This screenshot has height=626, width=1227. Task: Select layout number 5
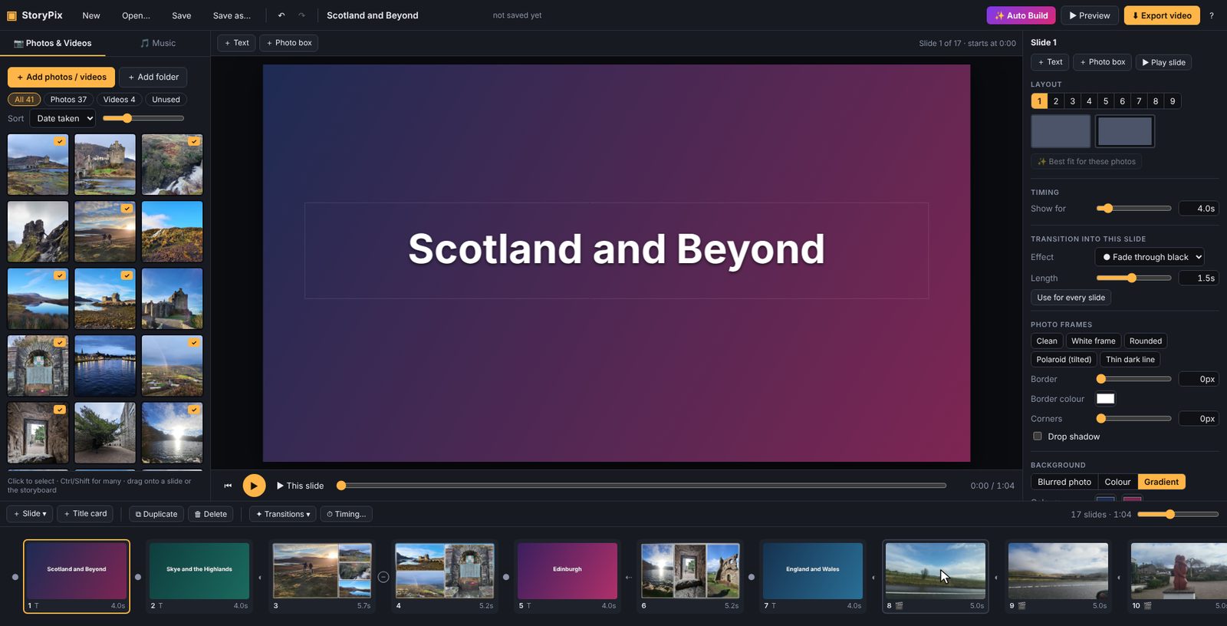coord(1106,101)
